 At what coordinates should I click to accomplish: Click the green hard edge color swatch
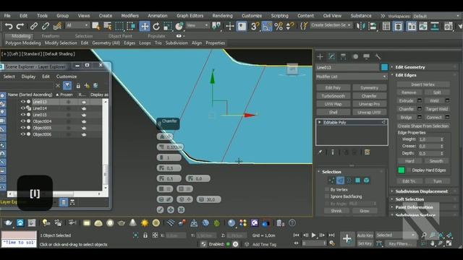402,170
